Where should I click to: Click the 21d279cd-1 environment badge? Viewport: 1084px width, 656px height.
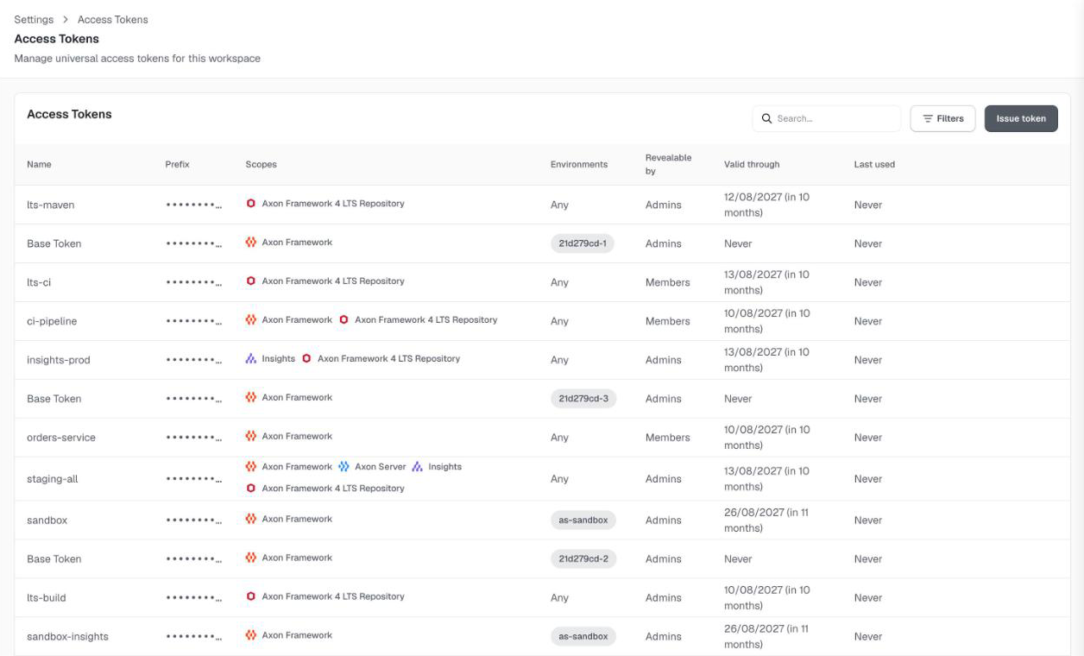tap(583, 243)
